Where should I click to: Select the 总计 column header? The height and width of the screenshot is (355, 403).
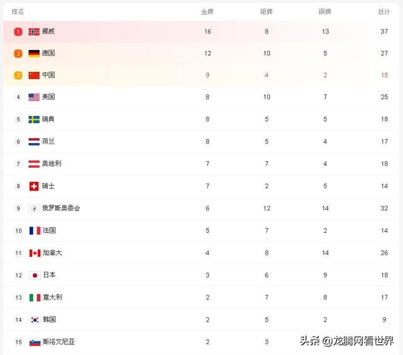[384, 11]
